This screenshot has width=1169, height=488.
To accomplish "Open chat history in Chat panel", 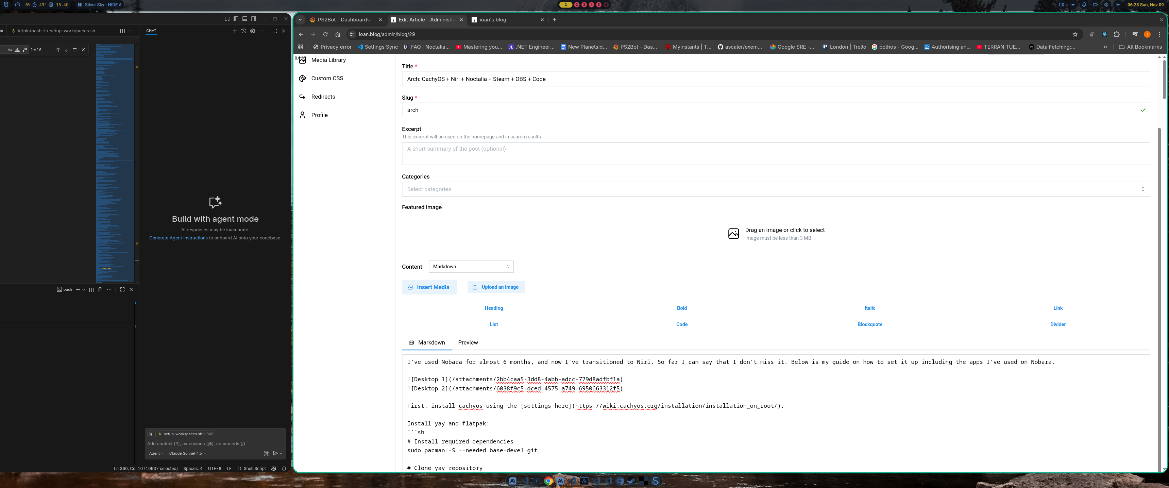I will click(244, 31).
